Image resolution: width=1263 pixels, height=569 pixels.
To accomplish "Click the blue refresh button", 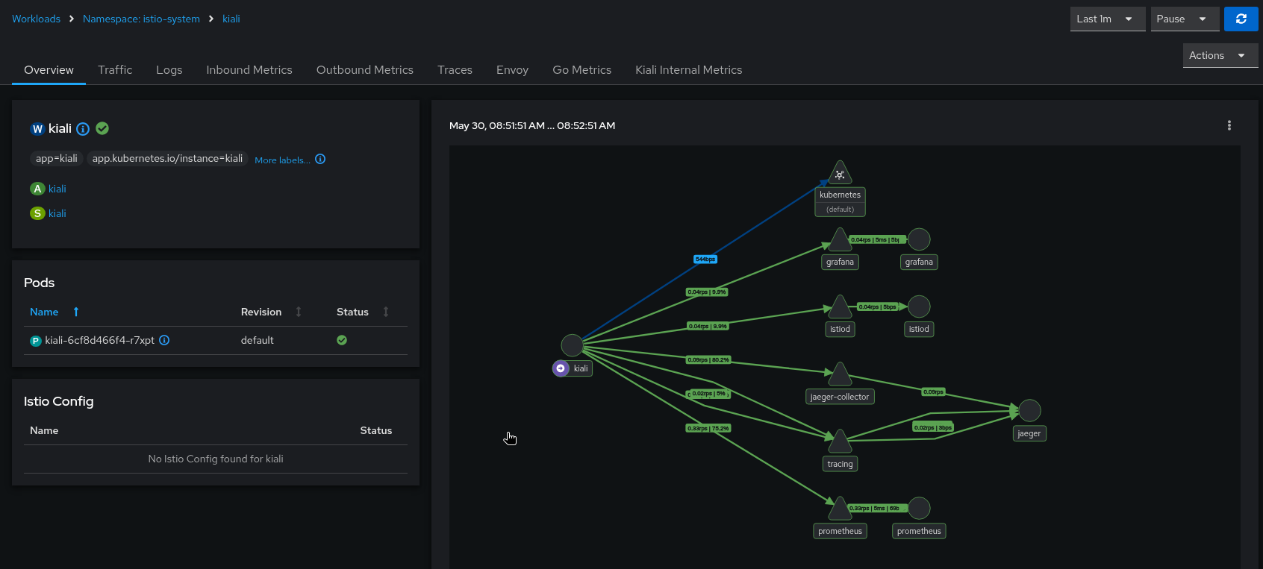I will click(1241, 19).
